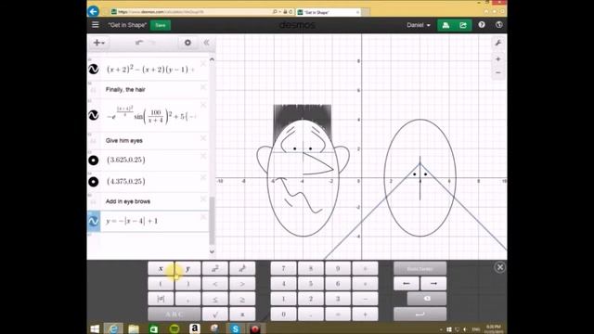Tap the equals key on keypad

coord(338,314)
